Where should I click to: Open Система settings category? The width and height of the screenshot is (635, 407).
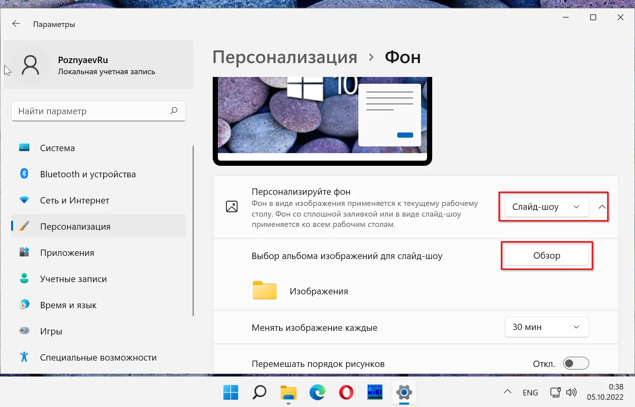(x=98, y=148)
